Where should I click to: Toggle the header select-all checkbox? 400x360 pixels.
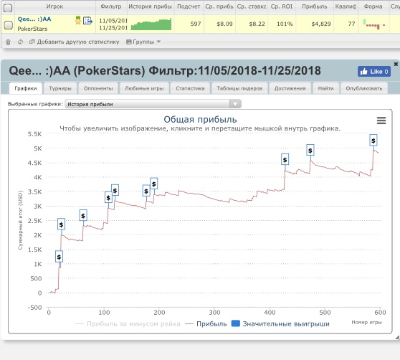click(8, 8)
